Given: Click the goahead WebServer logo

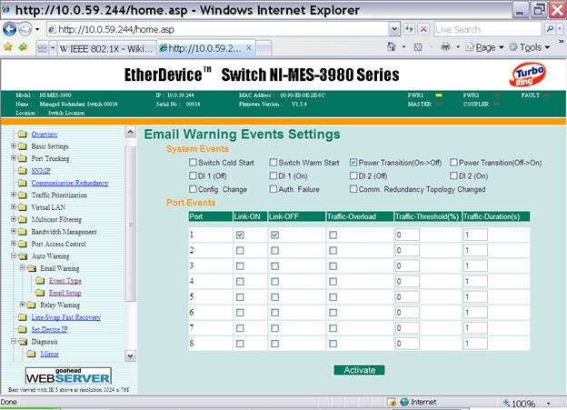Looking at the screenshot, I should tap(68, 376).
